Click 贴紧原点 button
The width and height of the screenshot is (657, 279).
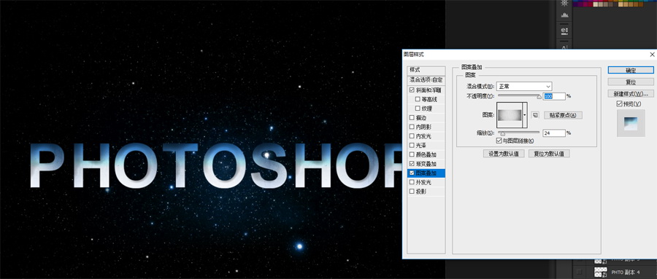point(563,115)
